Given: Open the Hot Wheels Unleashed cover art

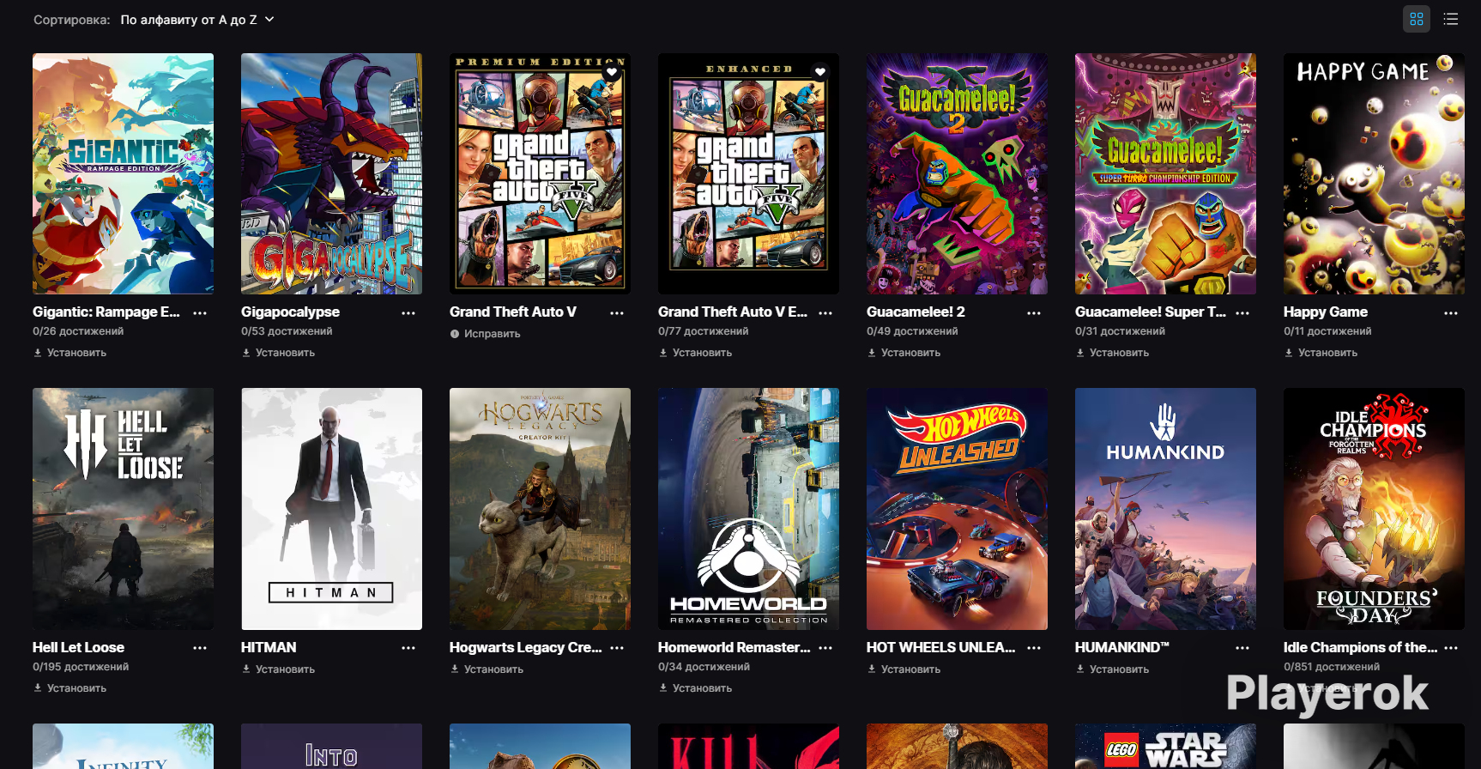Looking at the screenshot, I should 957,509.
